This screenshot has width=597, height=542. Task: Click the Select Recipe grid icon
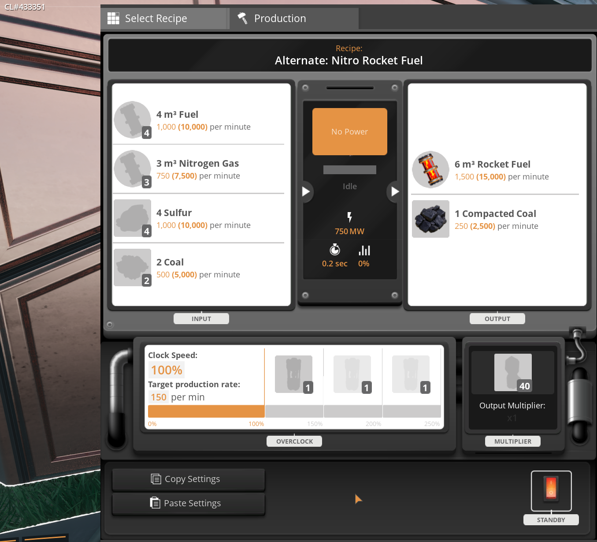coord(113,18)
